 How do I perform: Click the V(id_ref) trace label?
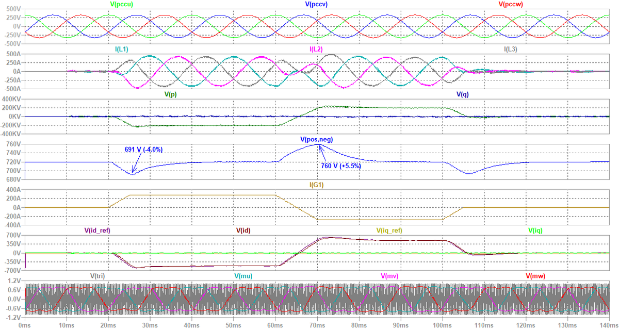[97, 230]
